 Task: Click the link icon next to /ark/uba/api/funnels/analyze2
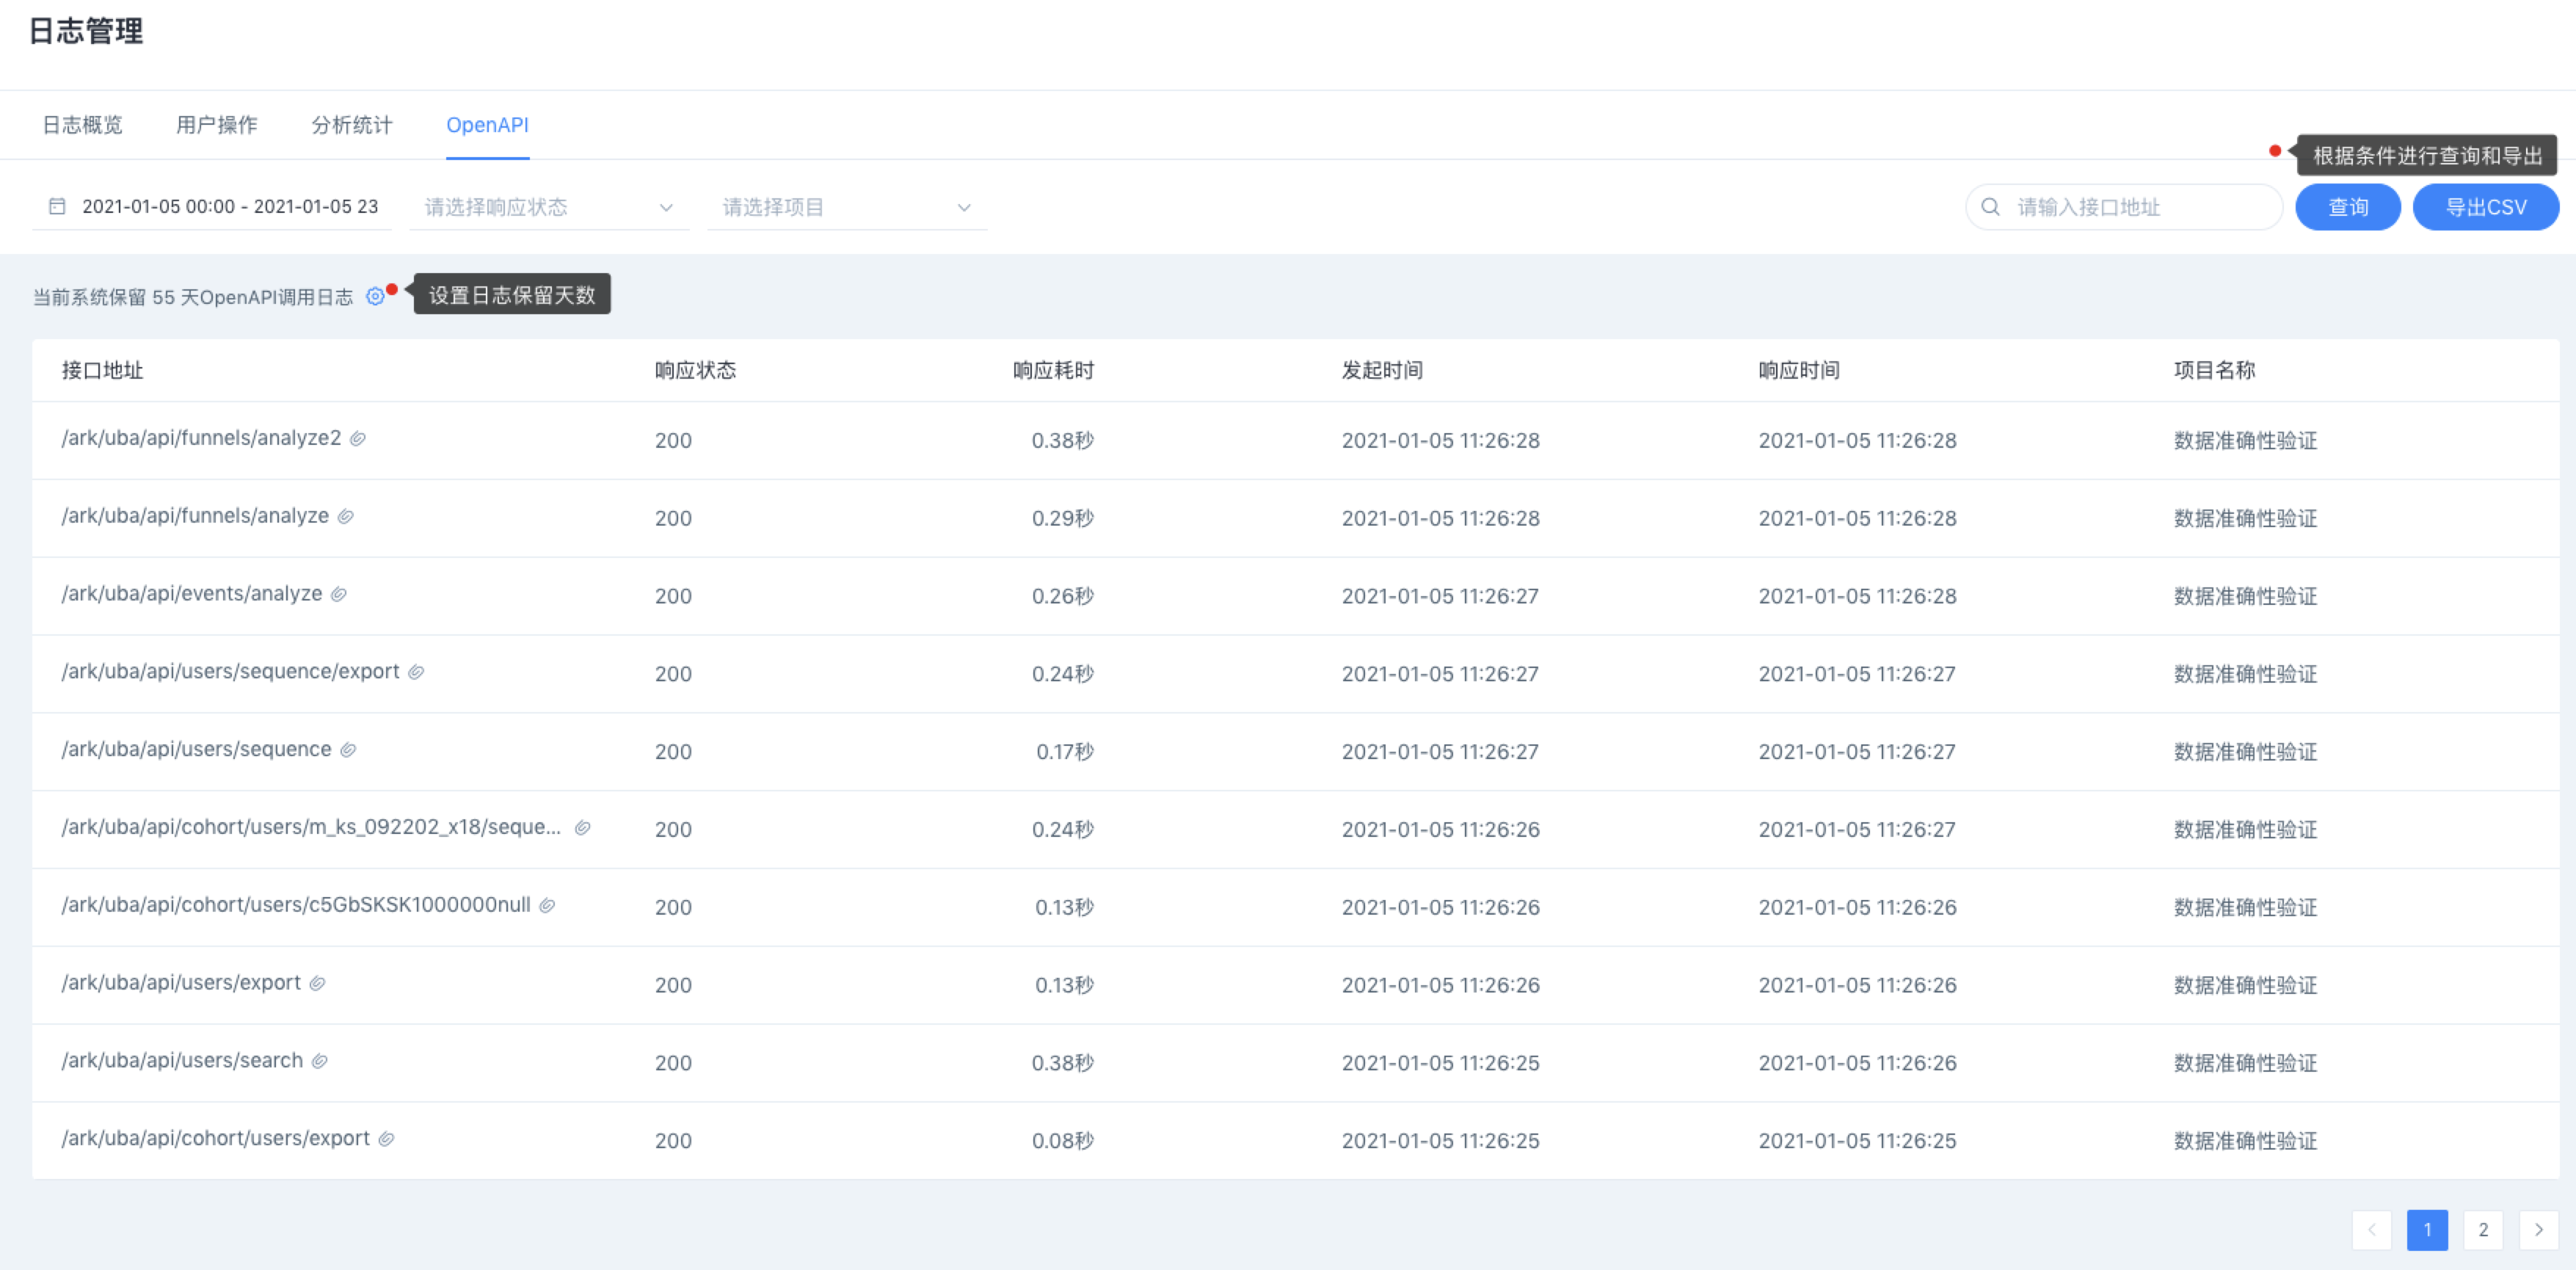click(x=357, y=439)
